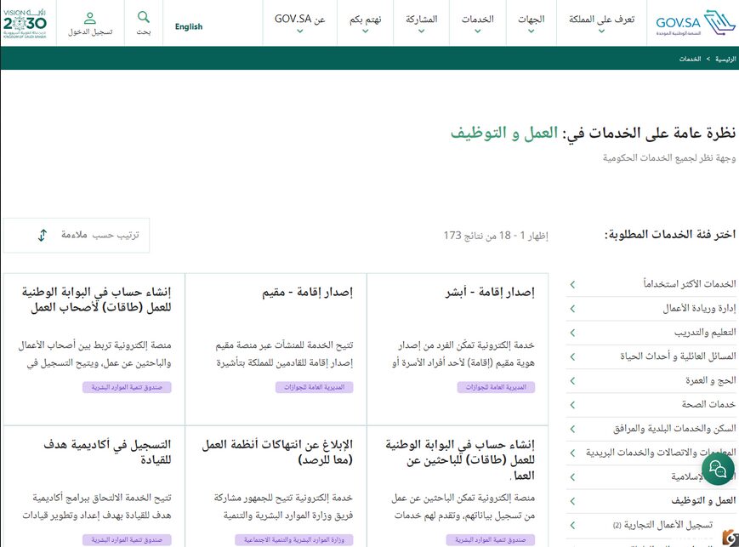739x547 pixels.
Task: Open the عن GOV.SA menu
Action: (299, 23)
